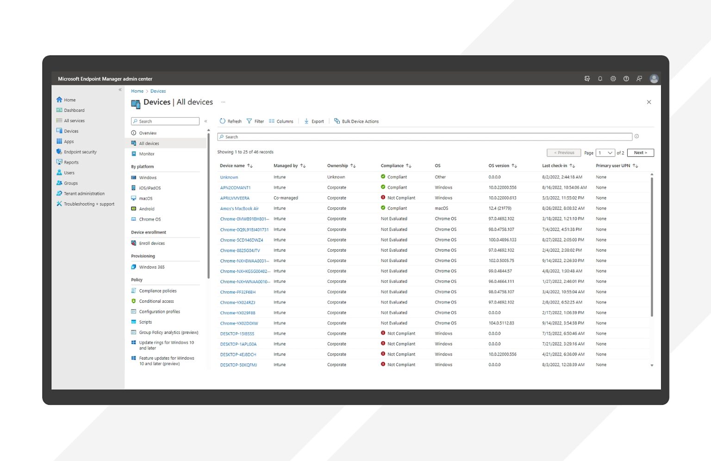Image resolution: width=711 pixels, height=461 pixels.
Task: Open Endpoint security from the sidebar
Action: pos(80,151)
